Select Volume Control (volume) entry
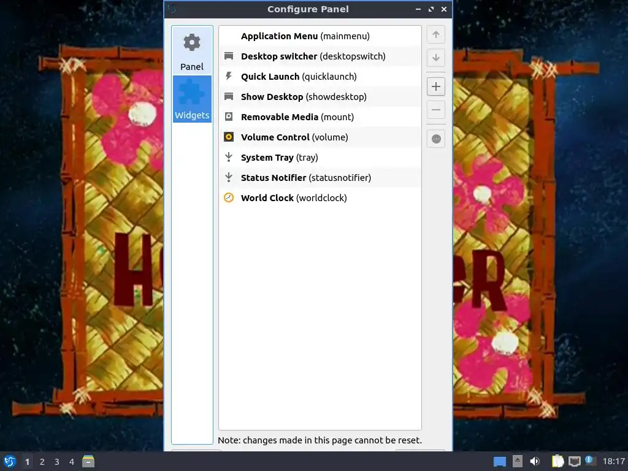628x471 pixels. point(320,137)
